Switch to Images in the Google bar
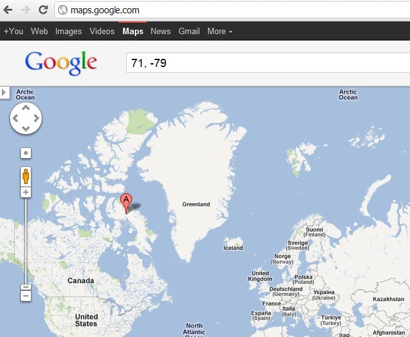This screenshot has width=410, height=337. click(69, 31)
